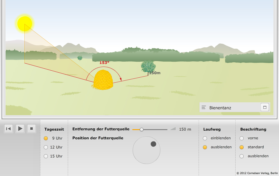Click the Beschriftung heading

[x=253, y=129]
